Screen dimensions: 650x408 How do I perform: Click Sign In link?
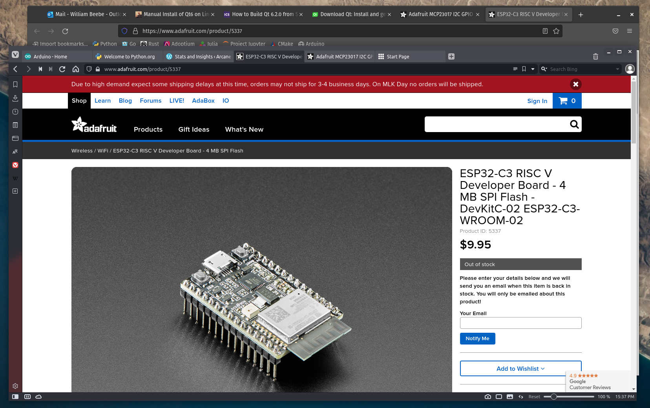coord(537,101)
